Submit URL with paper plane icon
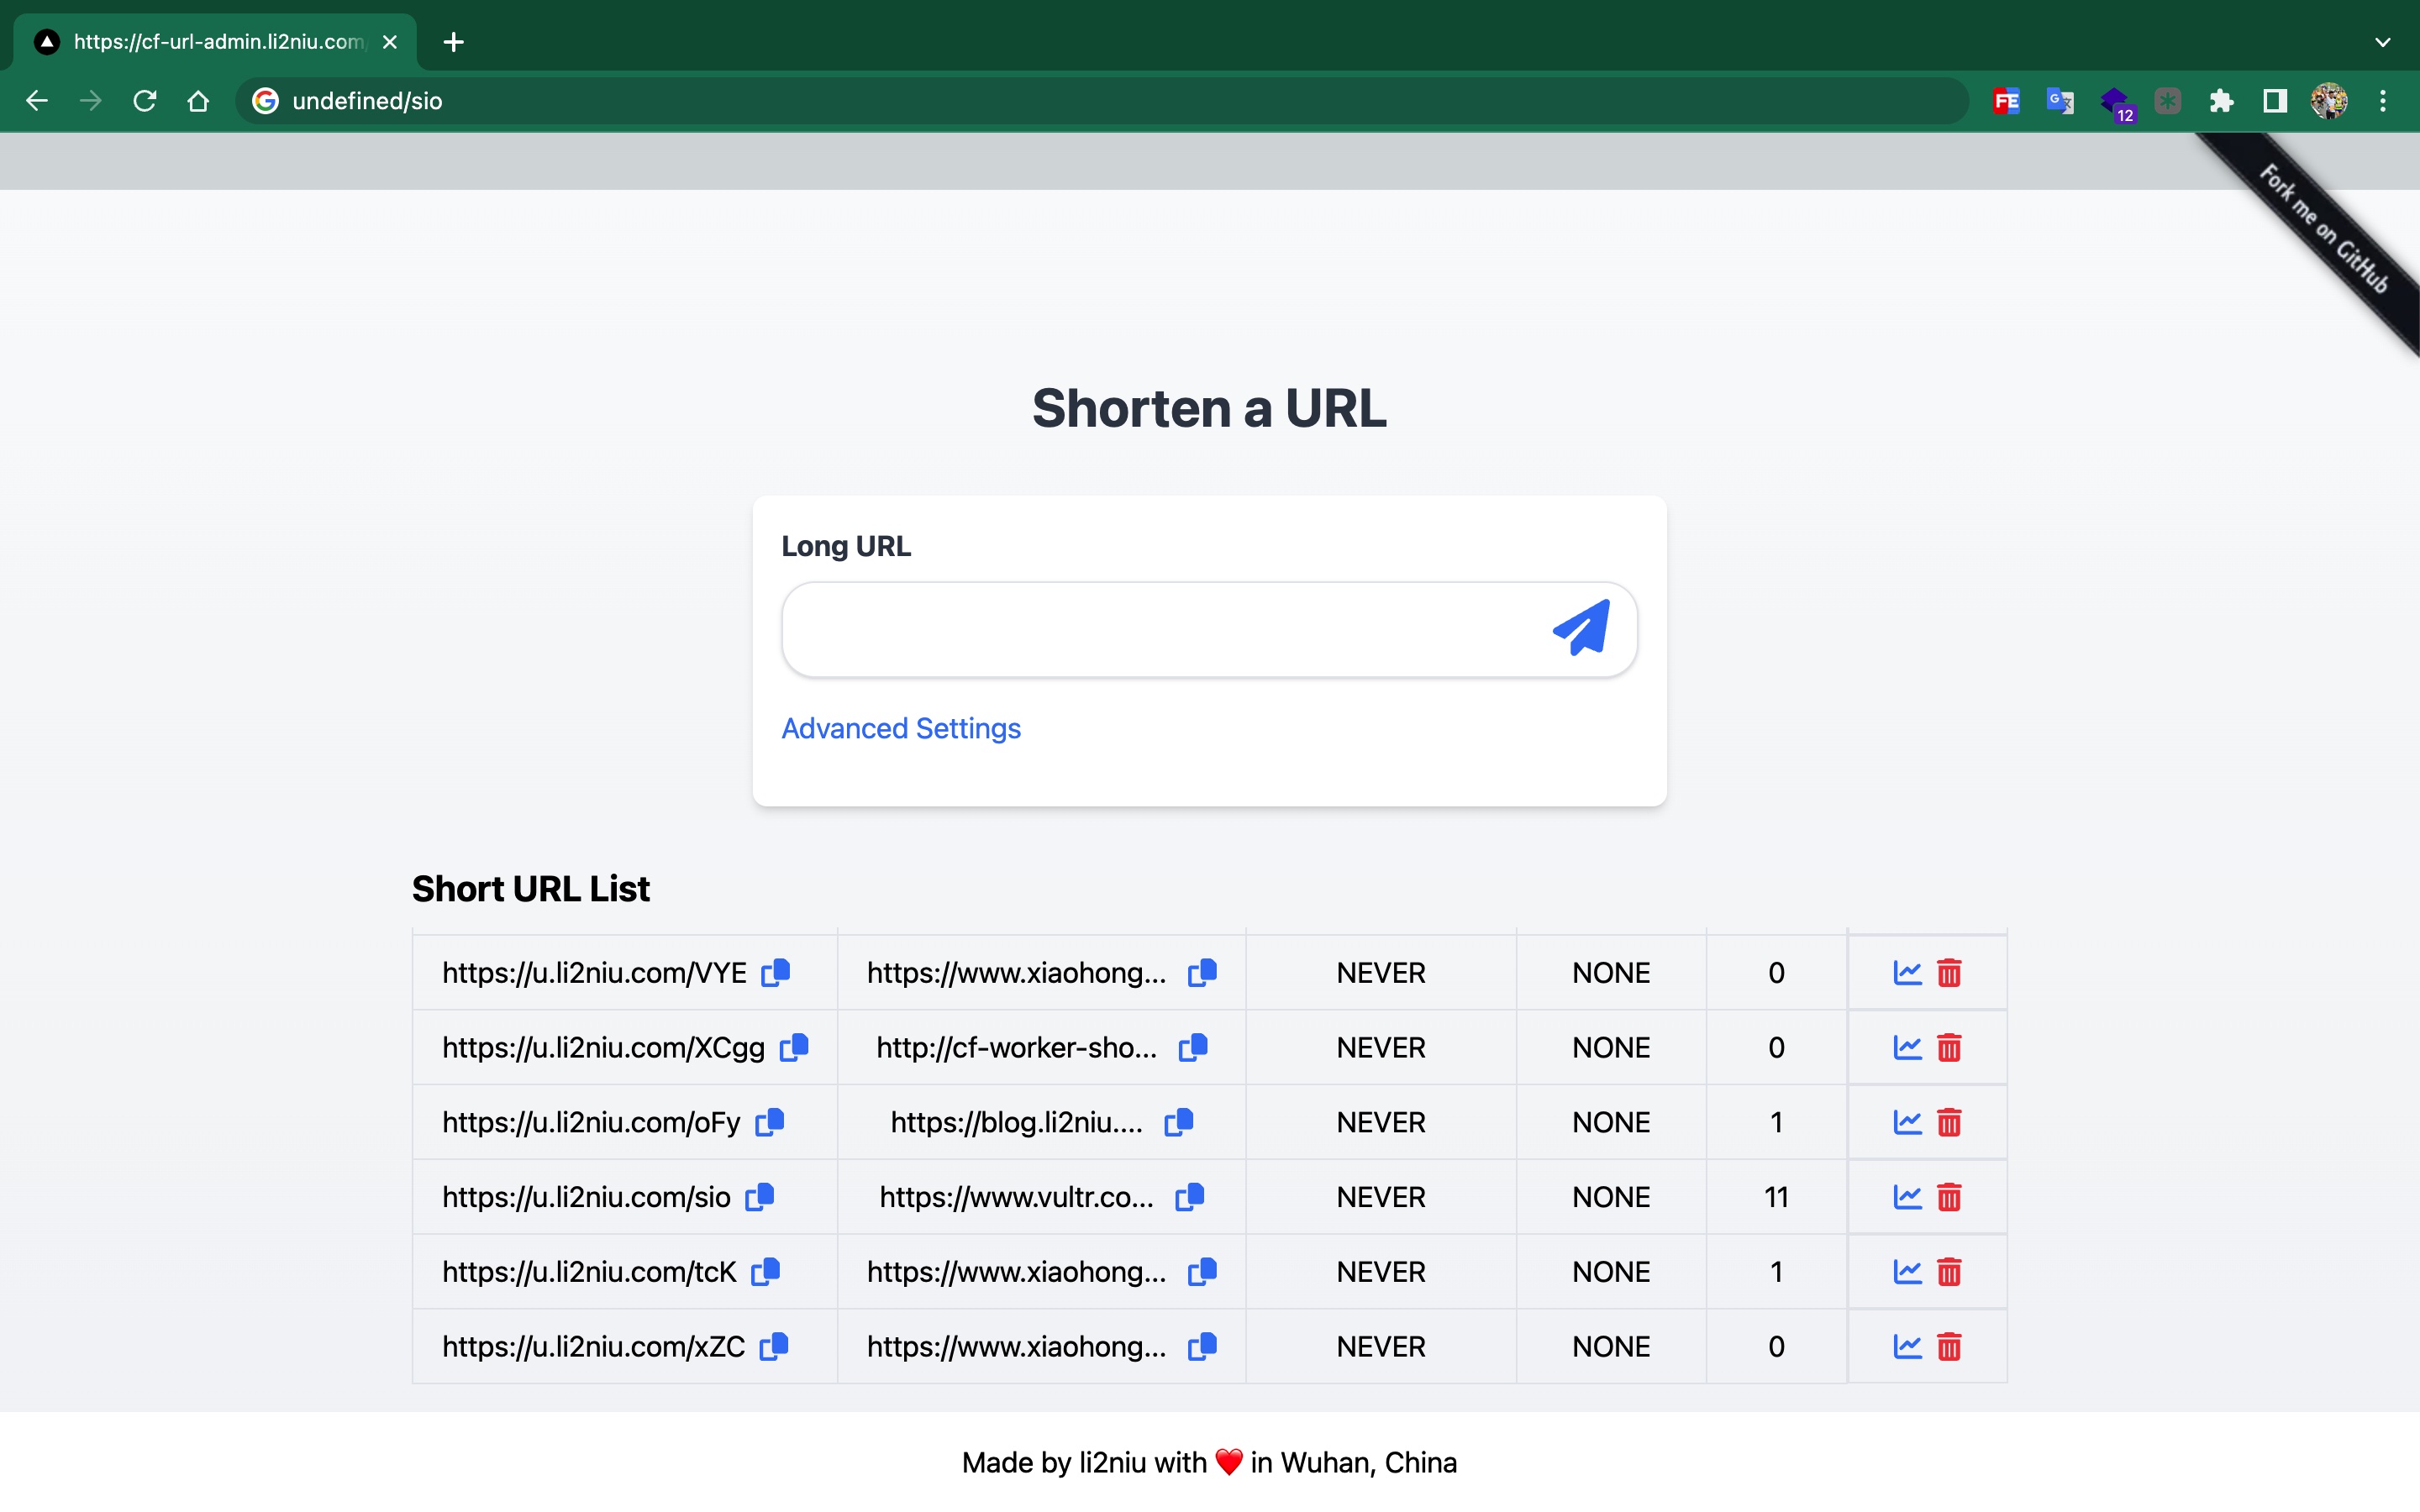Image resolution: width=2420 pixels, height=1512 pixels. point(1581,628)
